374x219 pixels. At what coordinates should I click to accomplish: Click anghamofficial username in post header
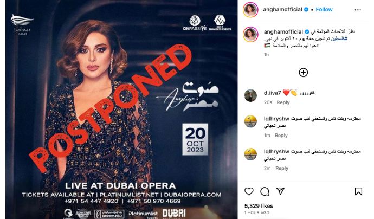pos(282,10)
